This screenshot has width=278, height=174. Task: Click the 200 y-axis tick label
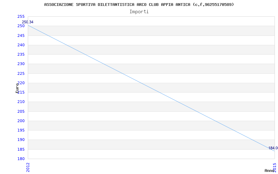click(21, 121)
